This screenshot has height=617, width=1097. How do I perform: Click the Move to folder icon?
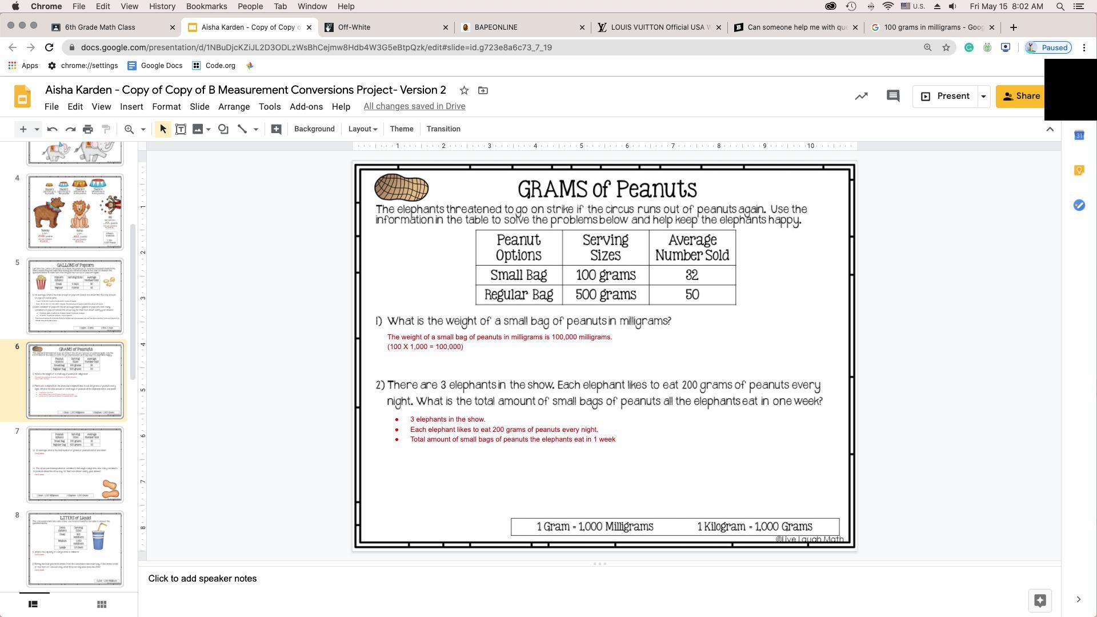pyautogui.click(x=483, y=90)
